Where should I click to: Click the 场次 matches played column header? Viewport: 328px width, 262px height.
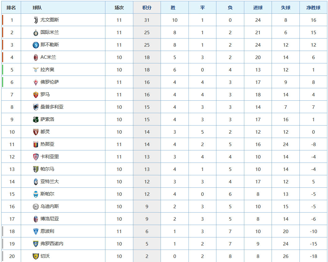coord(119,7)
